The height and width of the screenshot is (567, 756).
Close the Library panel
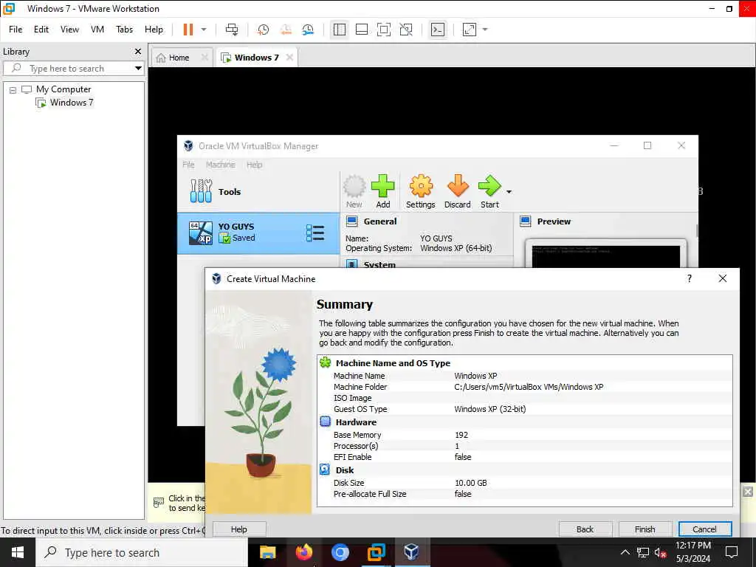click(138, 51)
